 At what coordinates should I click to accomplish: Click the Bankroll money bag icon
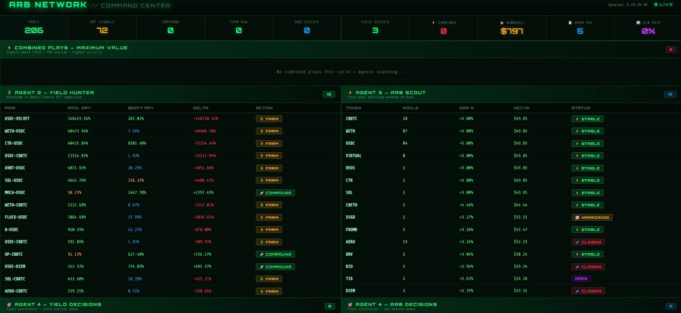502,23
